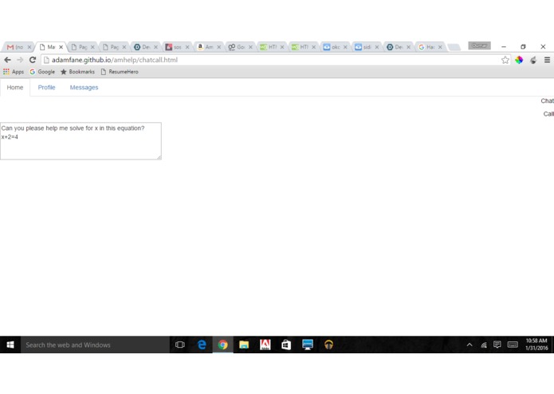Image resolution: width=554 pixels, height=394 pixels.
Task: Click the taskbar clock showing 10:58 AM
Action: point(536,345)
